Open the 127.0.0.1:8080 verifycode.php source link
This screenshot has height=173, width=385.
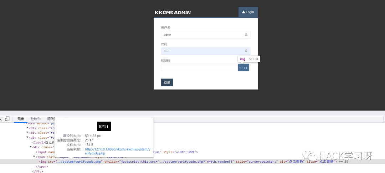click(x=117, y=151)
